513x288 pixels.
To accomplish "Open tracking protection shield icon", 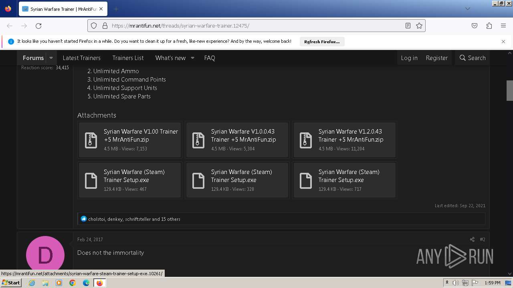I will (x=94, y=26).
